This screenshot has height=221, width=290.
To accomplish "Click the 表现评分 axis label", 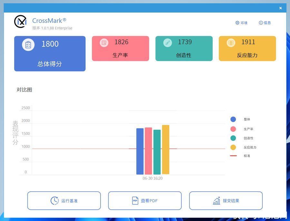I will 15,133.
